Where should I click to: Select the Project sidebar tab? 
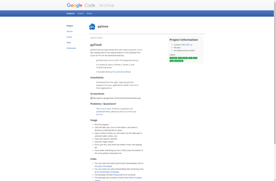tap(70, 26)
